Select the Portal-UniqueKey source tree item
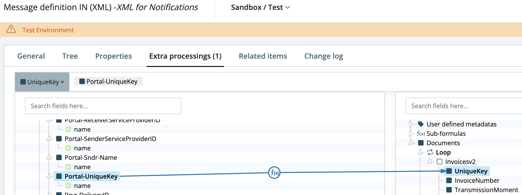 click(91, 176)
